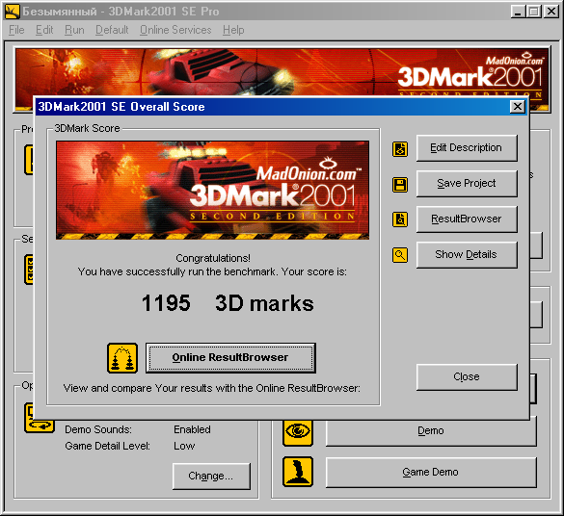Open the Online Services menu
This screenshot has height=516, width=564.
click(175, 30)
